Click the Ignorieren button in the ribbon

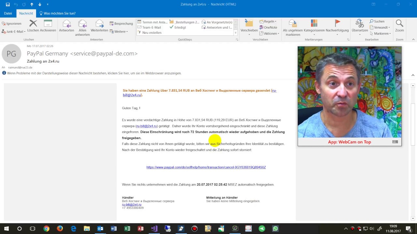11,23
